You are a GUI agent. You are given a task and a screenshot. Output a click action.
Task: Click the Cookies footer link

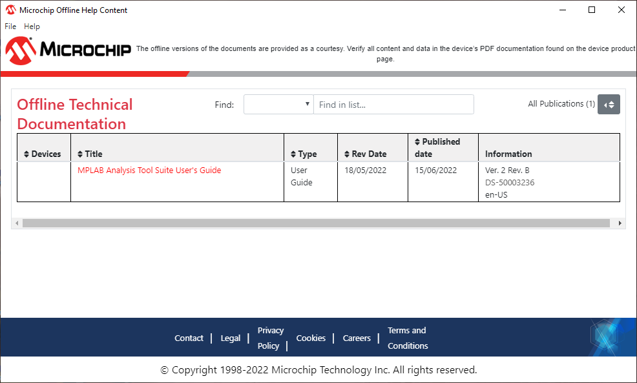click(311, 338)
